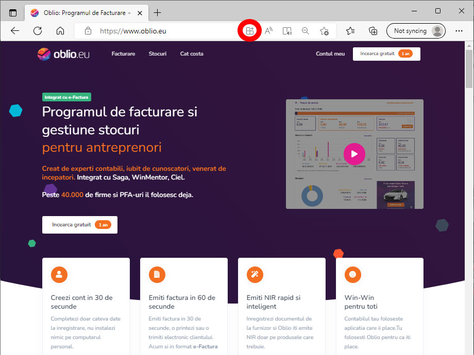
Task: Click the orange number '40.000'
Action: [72, 194]
